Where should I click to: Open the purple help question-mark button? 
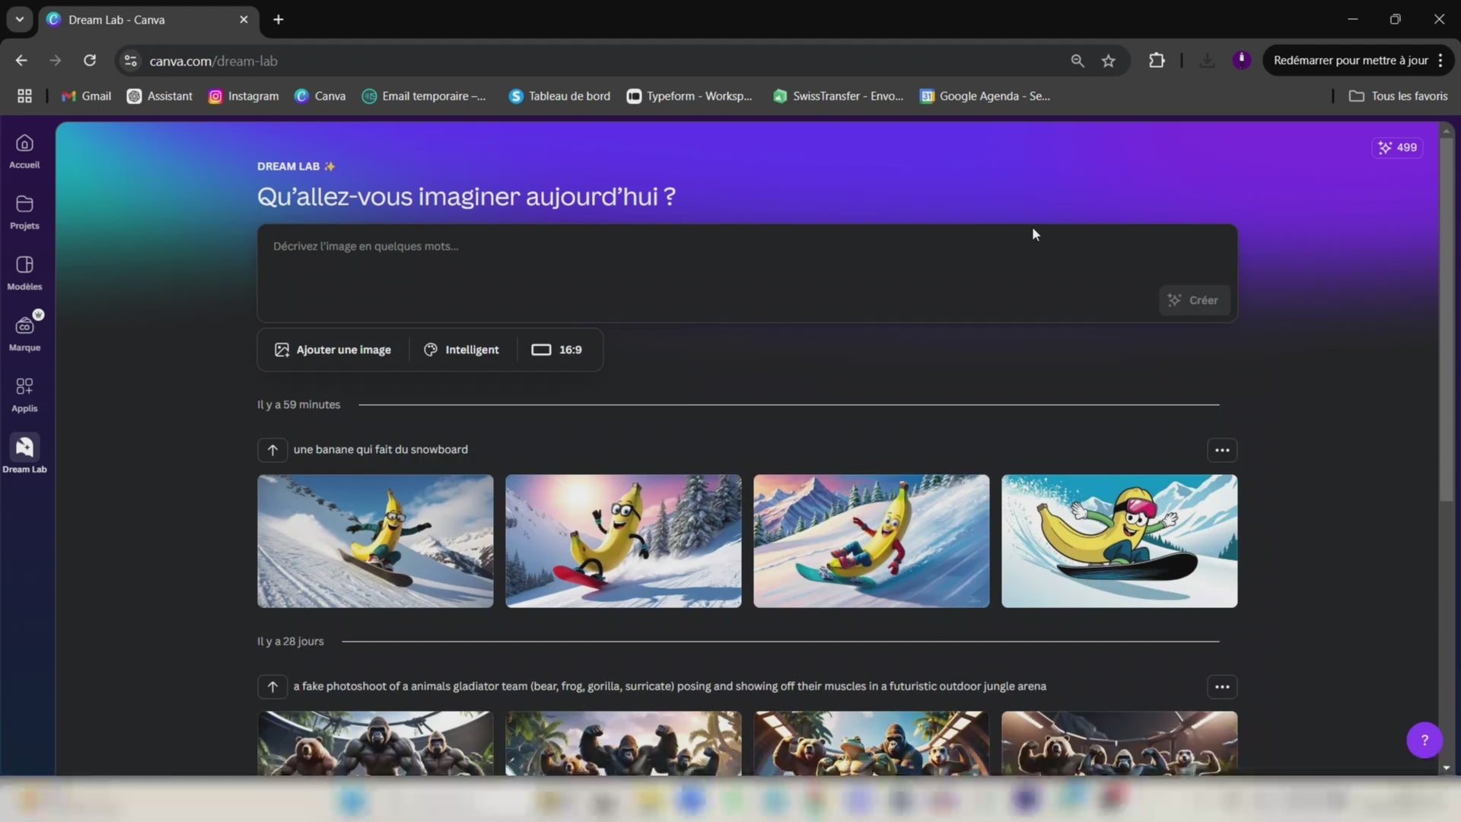(x=1424, y=740)
